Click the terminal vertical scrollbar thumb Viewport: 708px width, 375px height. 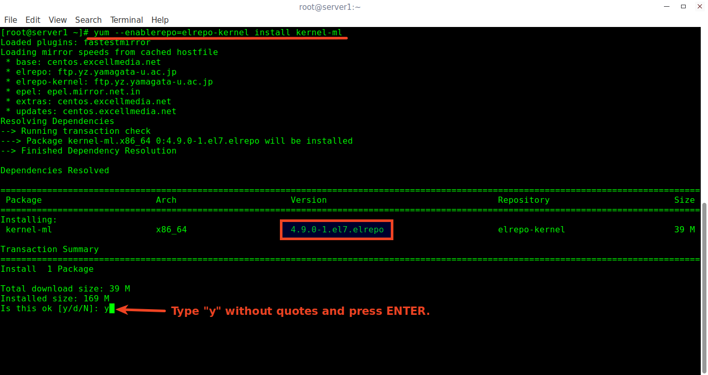pos(704,287)
